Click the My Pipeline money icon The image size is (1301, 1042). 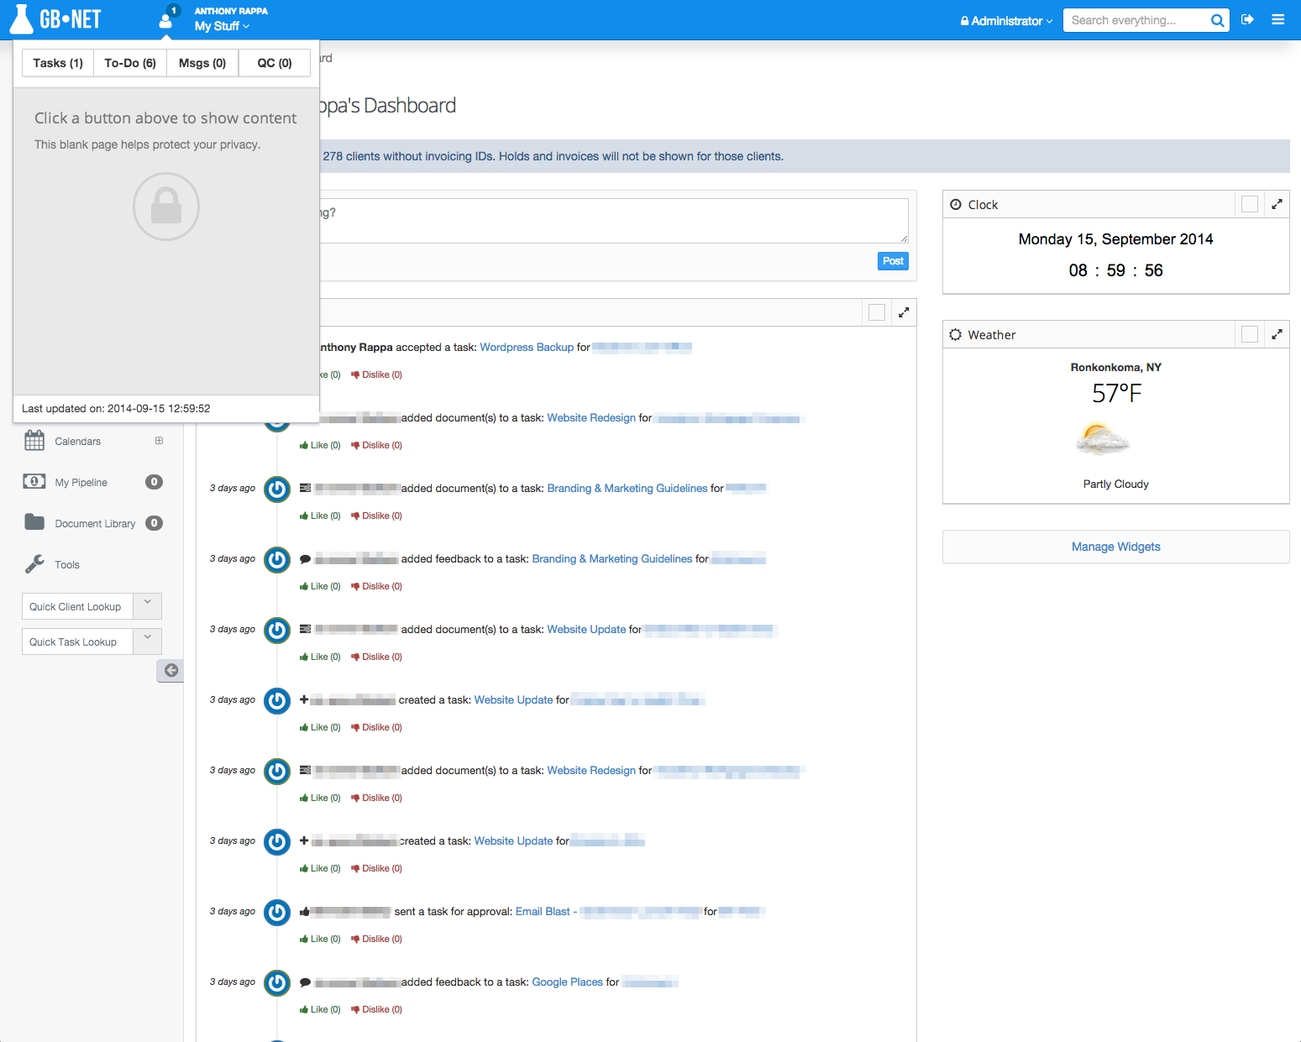34,481
